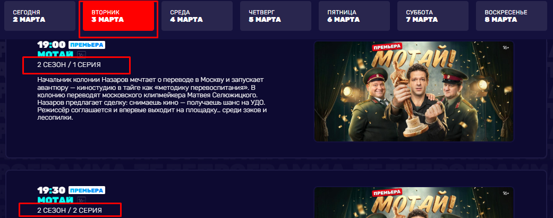Select the Сегодня 2 марта tab
Screen dimensions: 553x218
(40, 16)
